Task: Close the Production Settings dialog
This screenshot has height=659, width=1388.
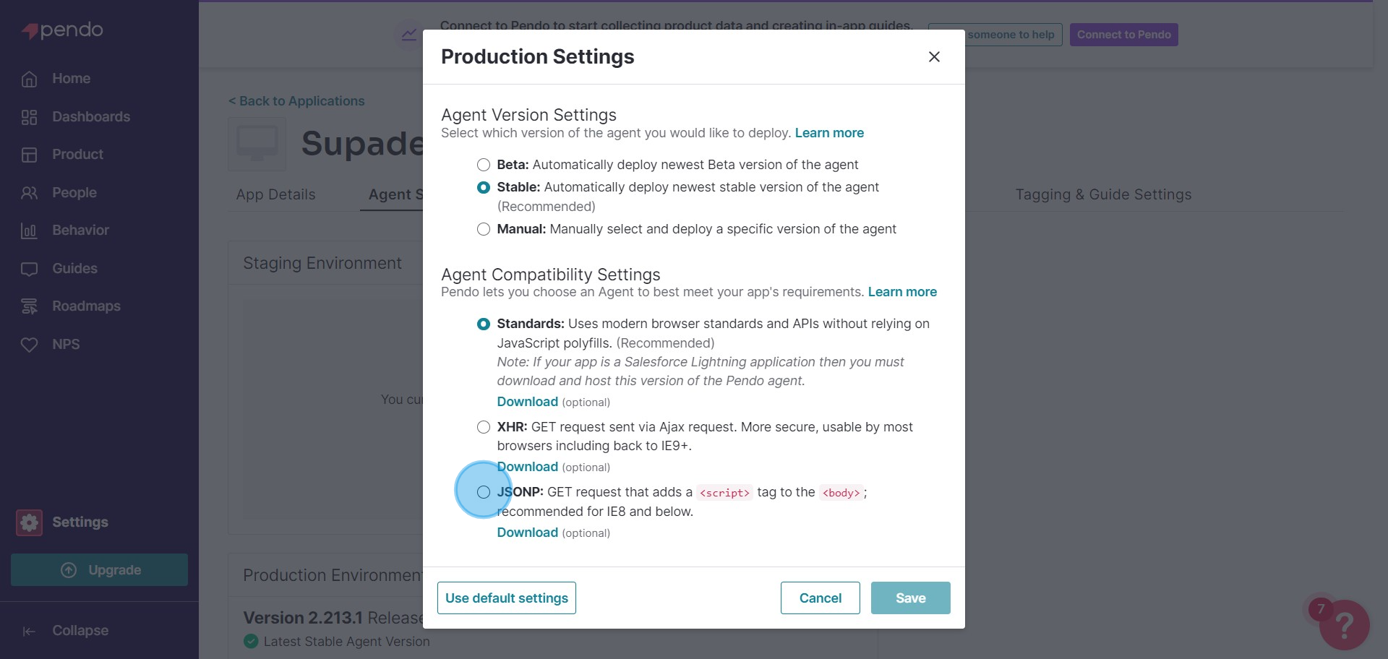Action: tap(934, 56)
